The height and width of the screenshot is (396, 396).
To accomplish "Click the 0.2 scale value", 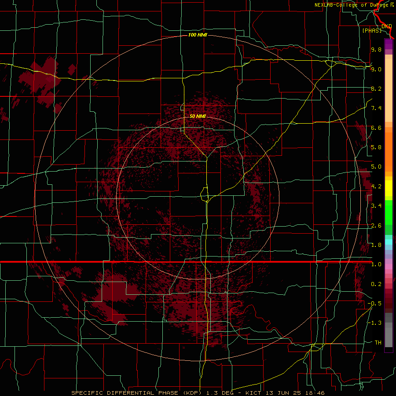I will pyautogui.click(x=376, y=284).
